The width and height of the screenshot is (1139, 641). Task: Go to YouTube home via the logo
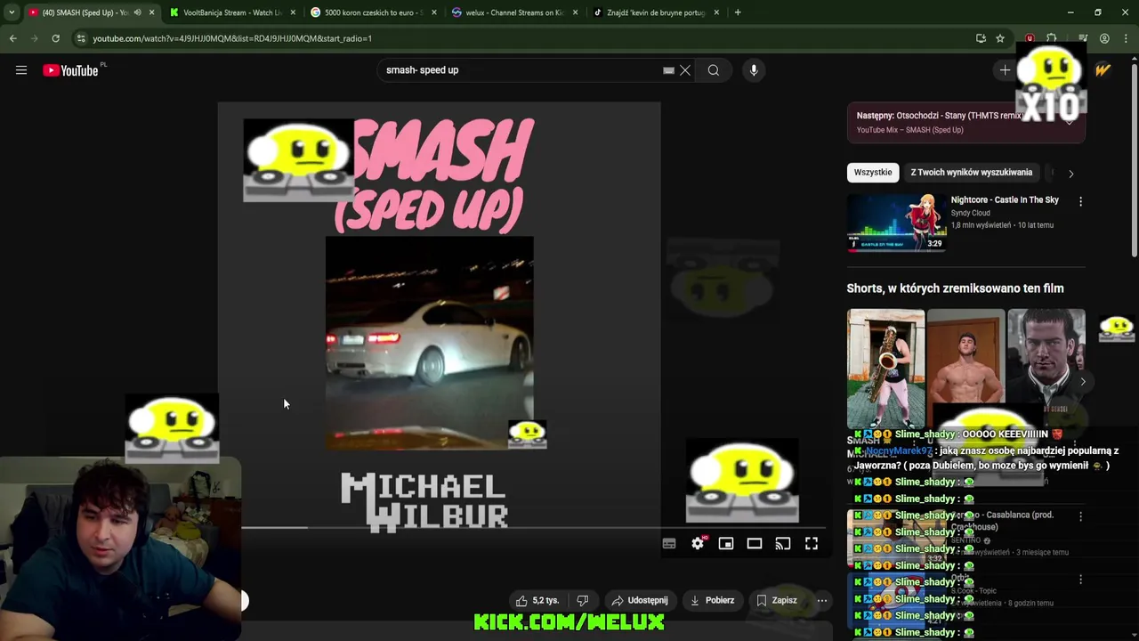coord(71,70)
